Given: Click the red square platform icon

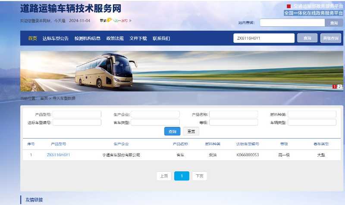Looking at the screenshot, I should [x=289, y=6].
